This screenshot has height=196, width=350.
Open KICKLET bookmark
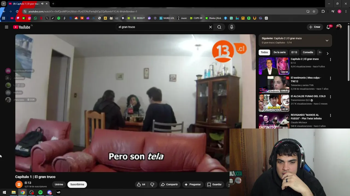pyautogui.click(x=139, y=18)
